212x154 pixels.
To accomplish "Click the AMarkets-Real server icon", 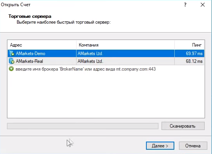I will [12, 61].
